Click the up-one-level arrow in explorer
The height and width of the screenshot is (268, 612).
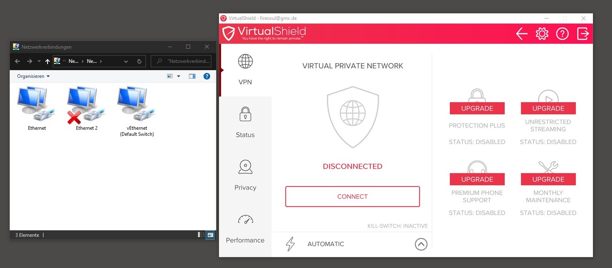47,61
